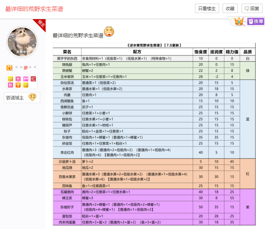Click the purple 挽尊 button

(x=256, y=22)
